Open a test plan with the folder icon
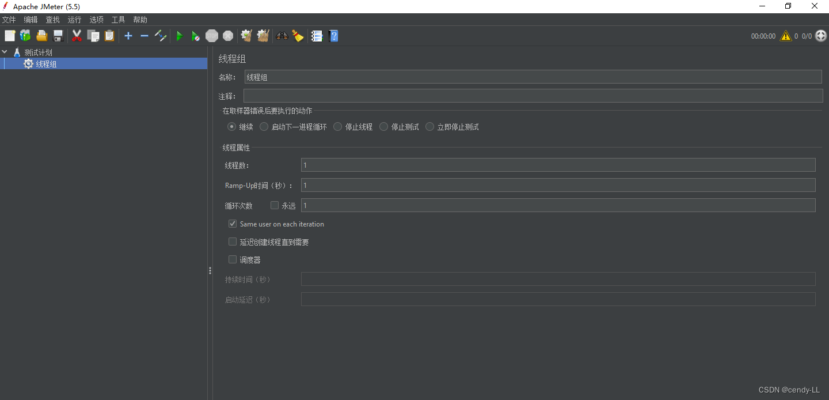The image size is (829, 400). coord(41,36)
